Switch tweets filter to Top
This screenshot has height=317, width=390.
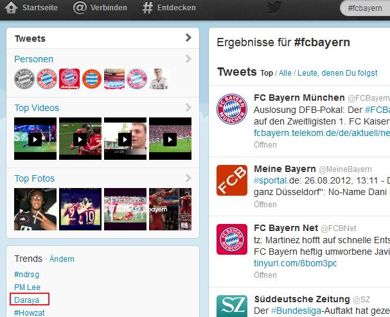pos(267,73)
